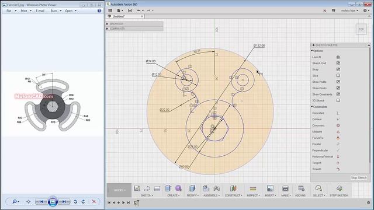This screenshot has height=210, width=374.
Task: Open timeline settings gear icon
Action: [369, 202]
